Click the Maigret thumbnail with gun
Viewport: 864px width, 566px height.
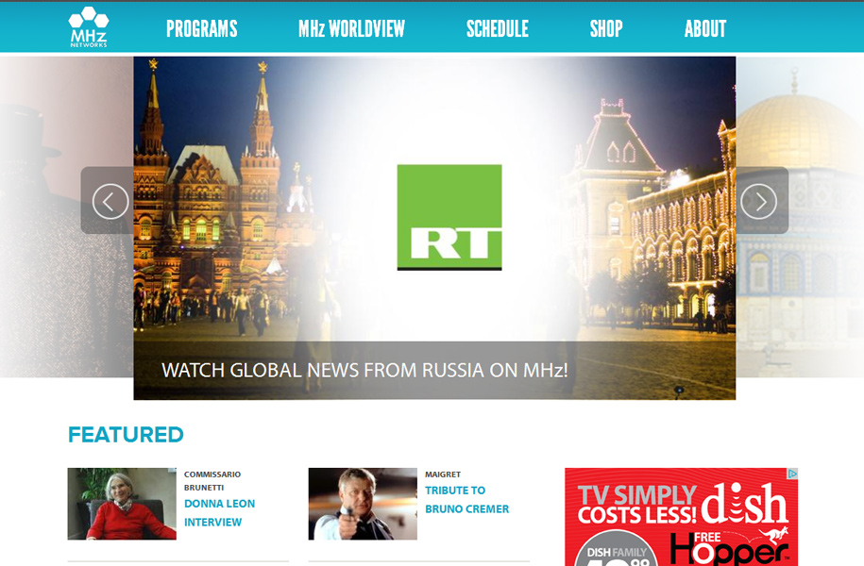[363, 504]
